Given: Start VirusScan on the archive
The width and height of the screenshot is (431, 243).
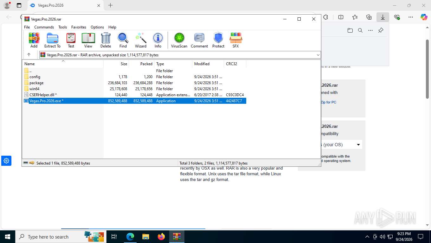Looking at the screenshot, I should (x=179, y=40).
